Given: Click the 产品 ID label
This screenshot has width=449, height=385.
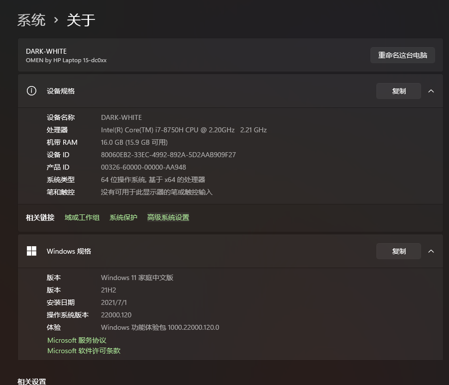Looking at the screenshot, I should (x=58, y=167).
